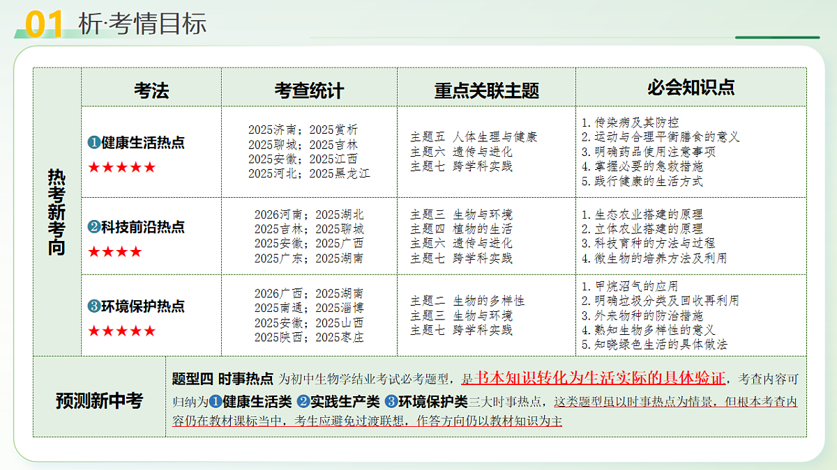The height and width of the screenshot is (470, 837).
Task: Select '主题六 遗传与进化' in 健康生活热点 row
Action: point(461,152)
